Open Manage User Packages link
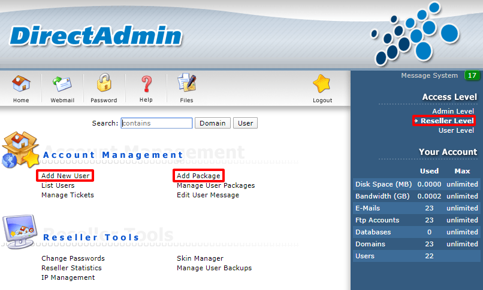Viewport: 483px width, 290px height. [x=216, y=185]
